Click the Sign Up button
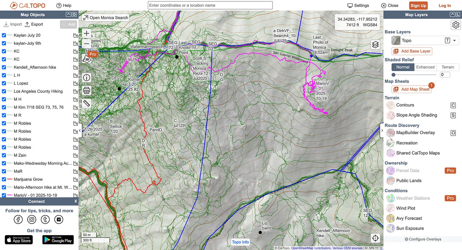The width and height of the screenshot is (462, 250). [418, 5]
